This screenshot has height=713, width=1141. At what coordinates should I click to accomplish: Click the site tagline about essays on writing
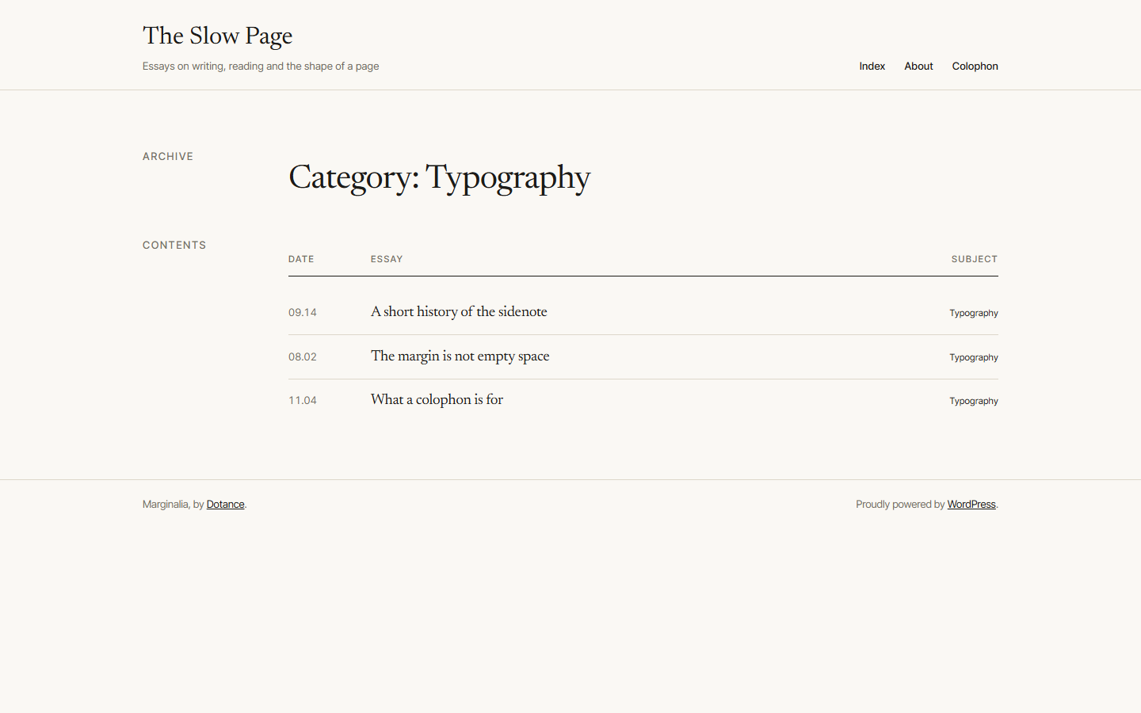pyautogui.click(x=261, y=67)
